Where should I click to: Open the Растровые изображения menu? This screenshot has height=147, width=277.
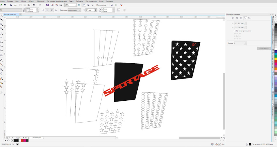57,1
